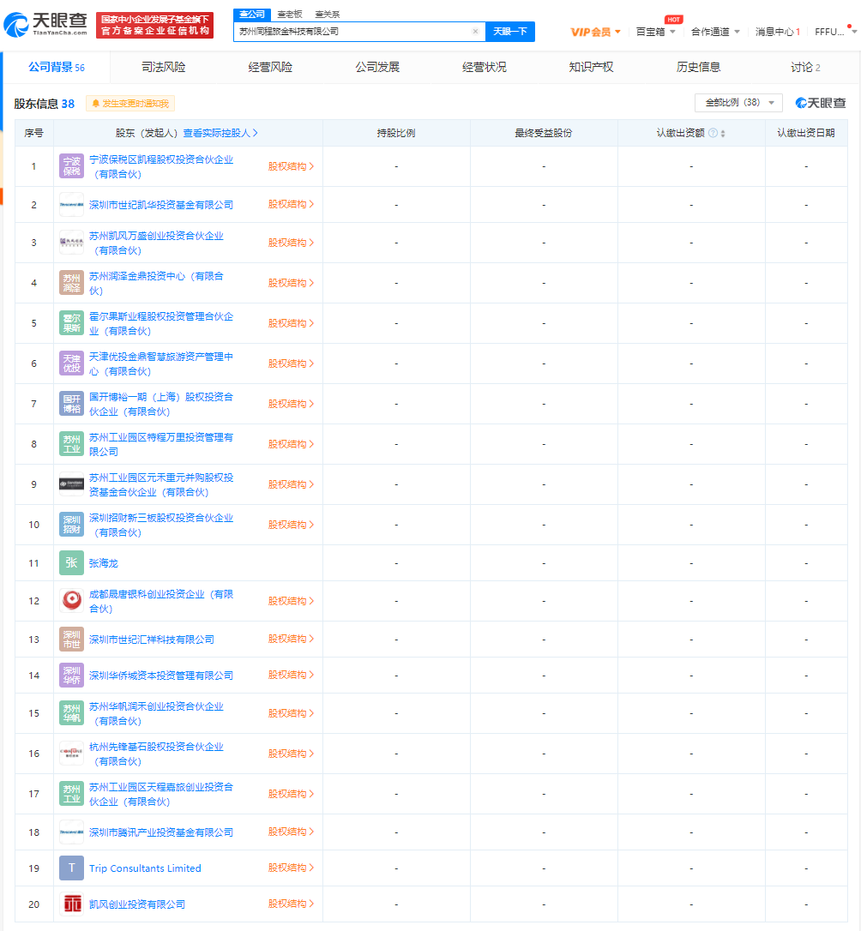The image size is (861, 931).
Task: Click the 深圳招财 avatar icon
Action: (x=71, y=525)
